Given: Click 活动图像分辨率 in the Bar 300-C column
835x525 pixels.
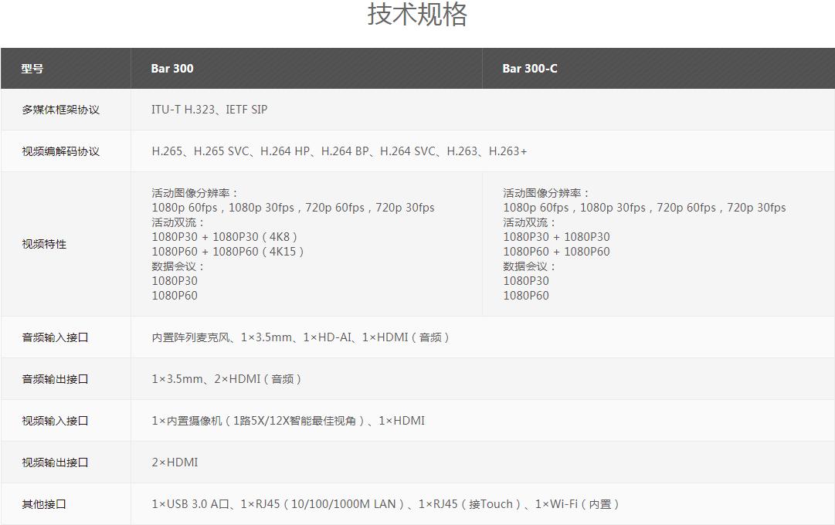Looking at the screenshot, I should 546,193.
